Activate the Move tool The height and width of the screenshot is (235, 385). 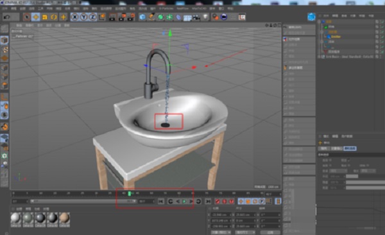36,17
